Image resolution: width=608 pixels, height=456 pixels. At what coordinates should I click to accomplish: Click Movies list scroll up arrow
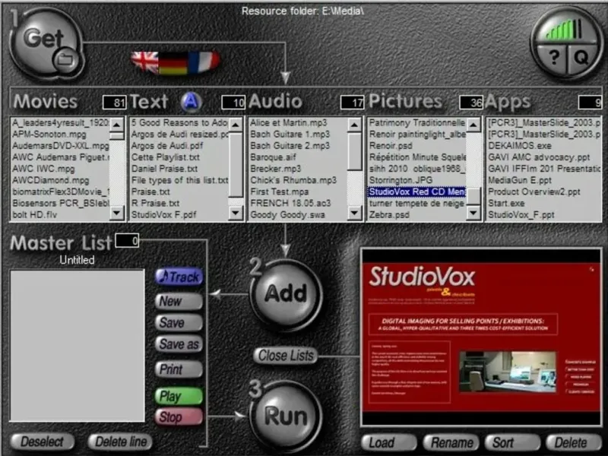117,125
